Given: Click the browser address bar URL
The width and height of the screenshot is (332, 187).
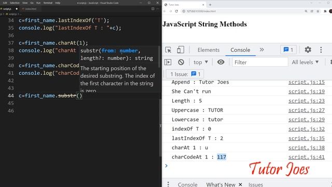Looking at the screenshot, I should [201, 11].
